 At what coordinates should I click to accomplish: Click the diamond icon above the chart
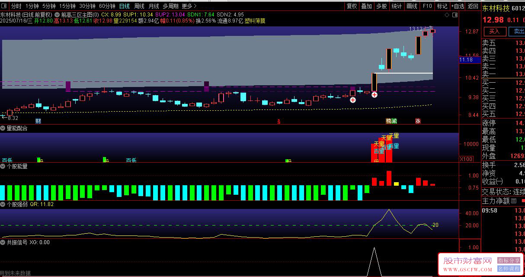tap(447, 14)
